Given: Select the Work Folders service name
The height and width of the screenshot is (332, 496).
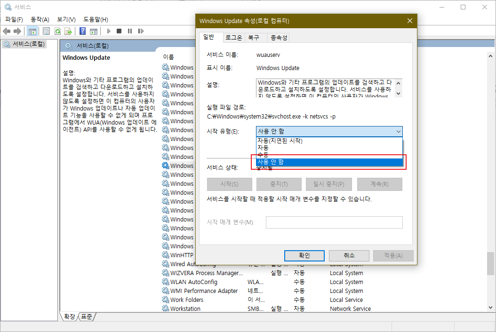Looking at the screenshot, I should (187, 300).
